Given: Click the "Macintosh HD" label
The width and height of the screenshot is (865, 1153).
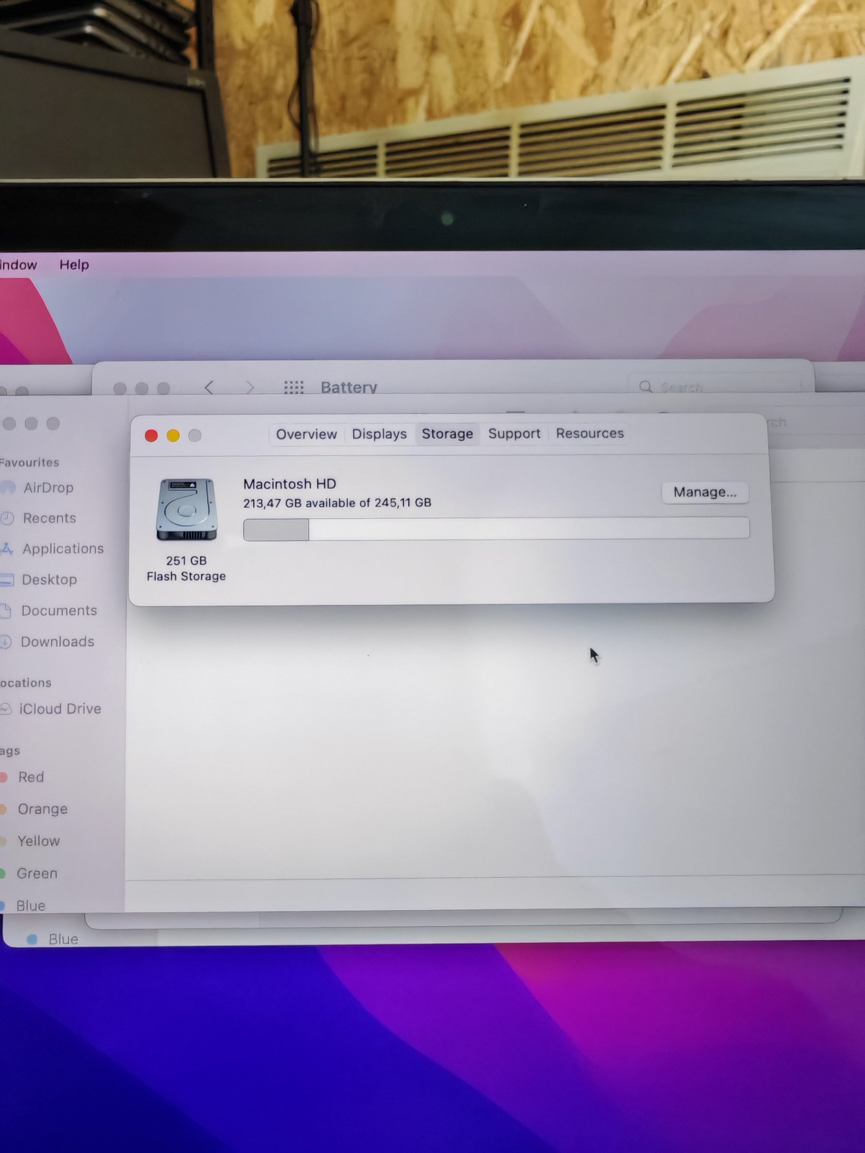Looking at the screenshot, I should coord(289,484).
